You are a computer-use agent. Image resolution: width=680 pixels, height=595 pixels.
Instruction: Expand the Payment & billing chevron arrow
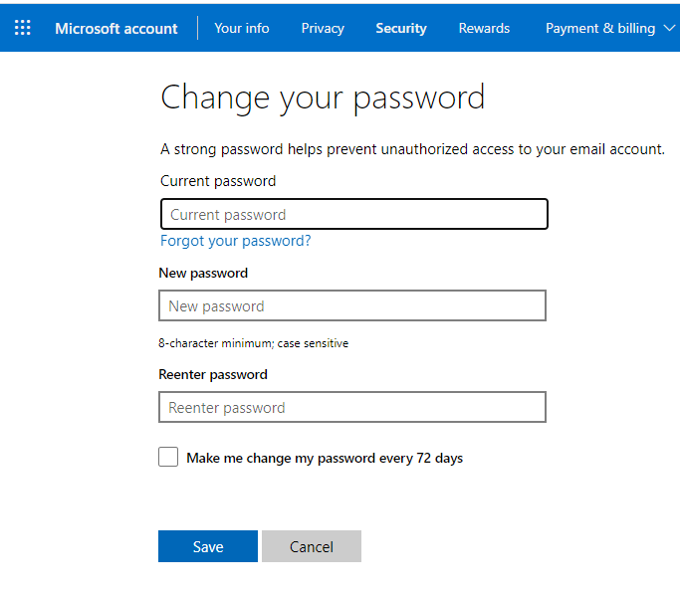pos(670,28)
